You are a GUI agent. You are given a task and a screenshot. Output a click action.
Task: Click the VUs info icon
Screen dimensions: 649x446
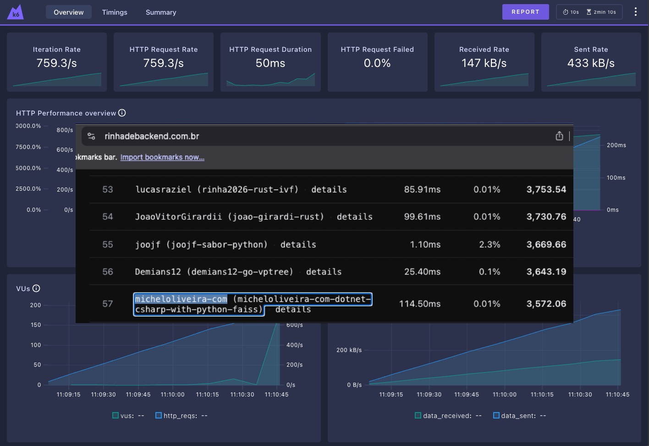coord(36,288)
